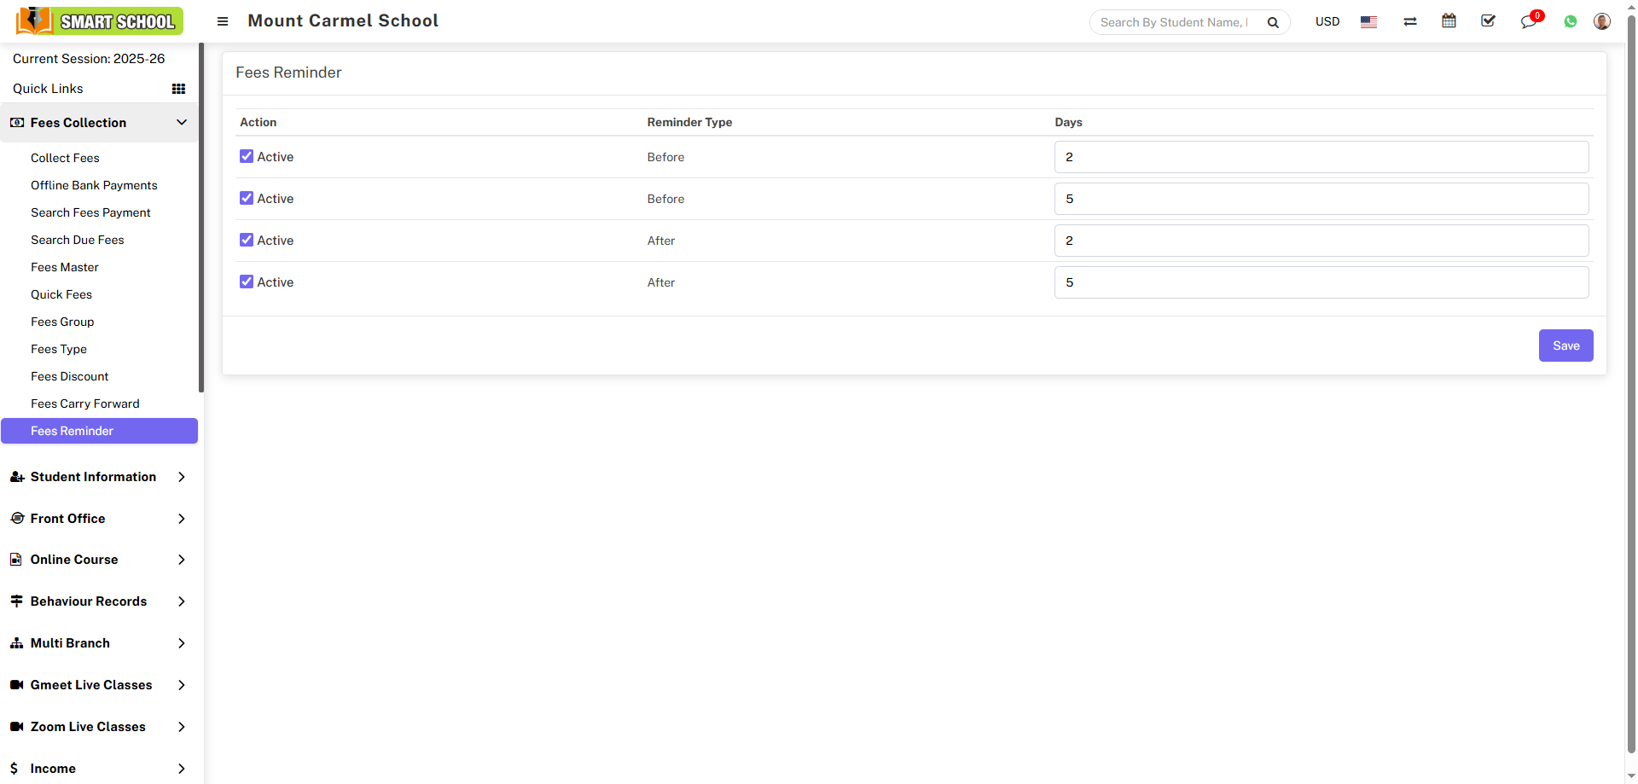This screenshot has height=784, width=1638.
Task: Open Quick Links grid icon
Action: [x=178, y=89]
